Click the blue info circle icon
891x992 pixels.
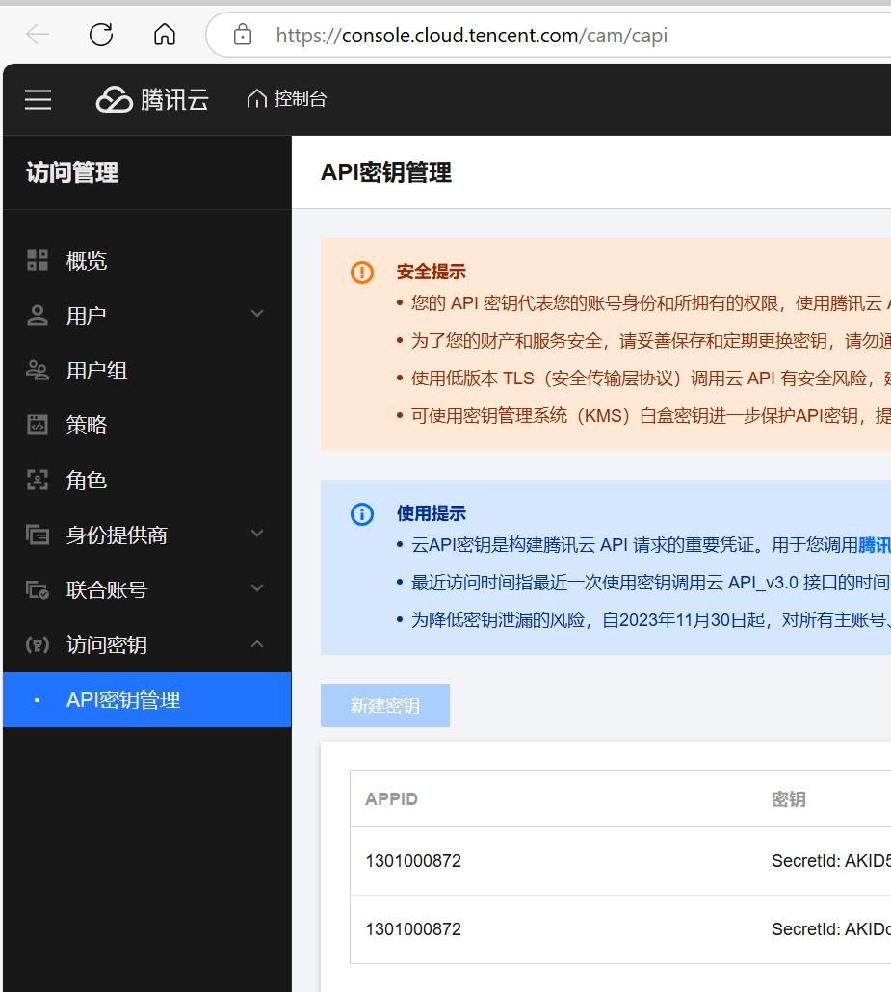click(x=361, y=514)
